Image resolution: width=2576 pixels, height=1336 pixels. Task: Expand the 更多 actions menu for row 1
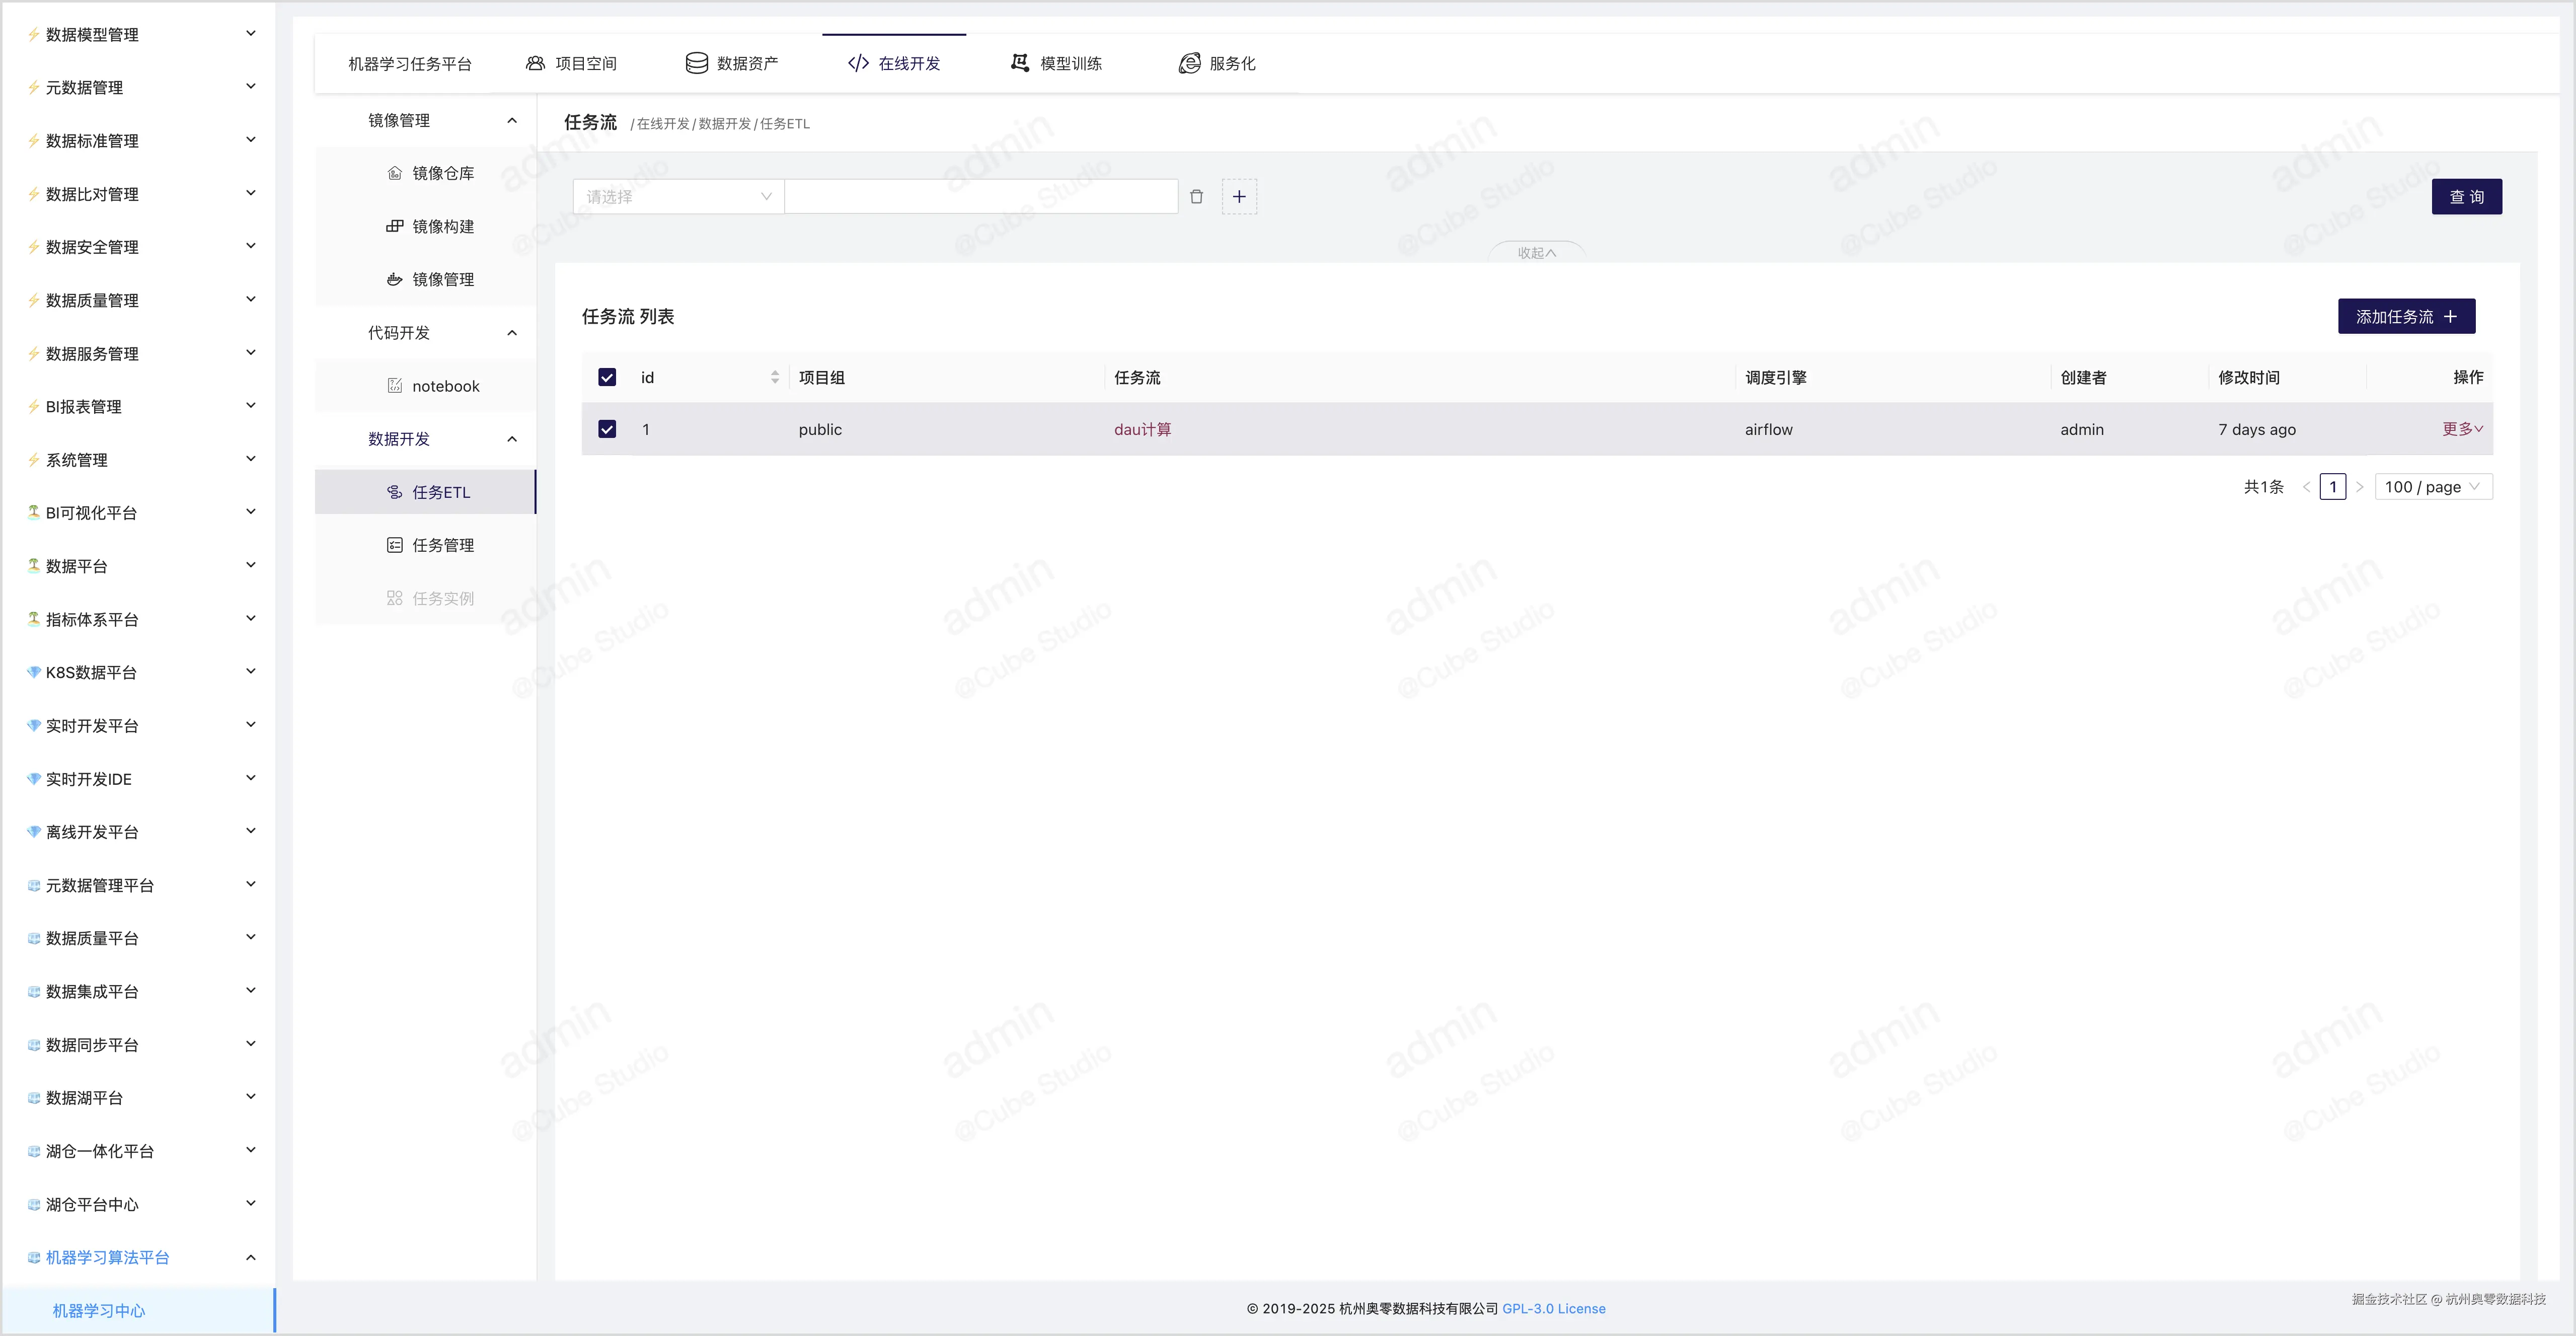[2462, 429]
